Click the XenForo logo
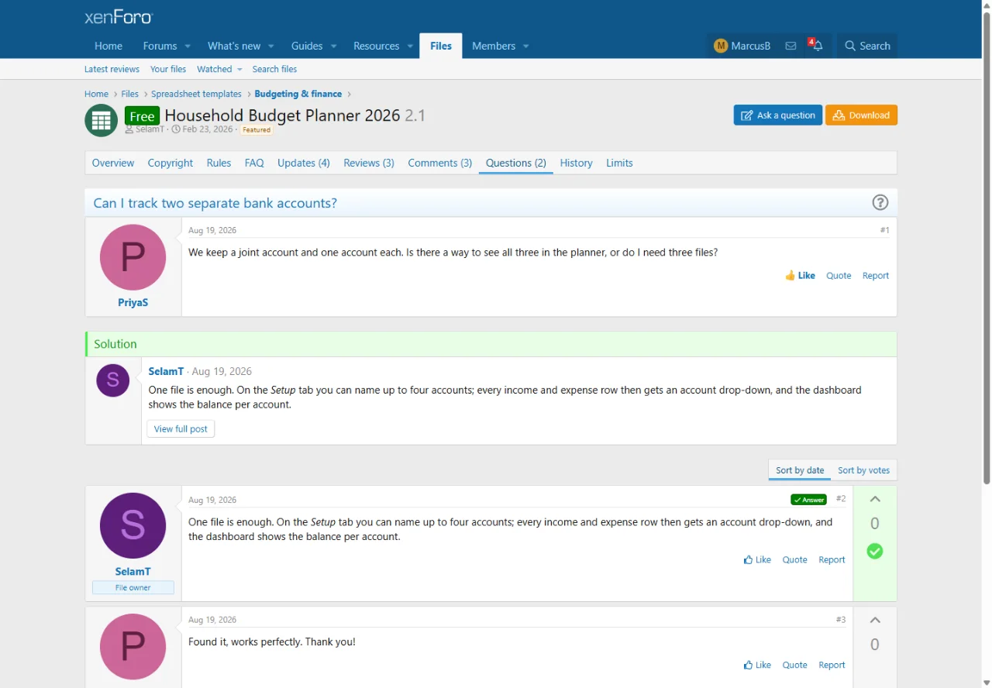Viewport: 992px width, 688px height. (119, 17)
